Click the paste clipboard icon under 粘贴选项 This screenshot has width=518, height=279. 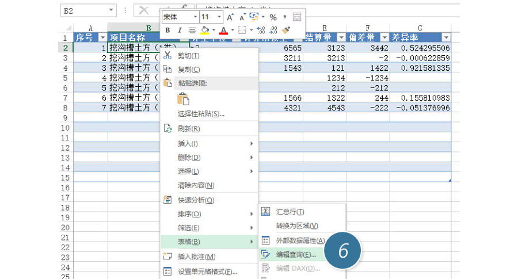tap(184, 99)
